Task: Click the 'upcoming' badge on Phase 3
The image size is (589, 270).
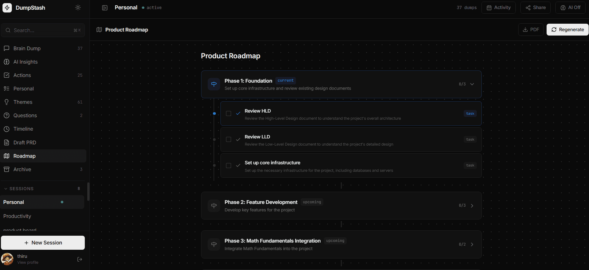Action: coord(335,241)
